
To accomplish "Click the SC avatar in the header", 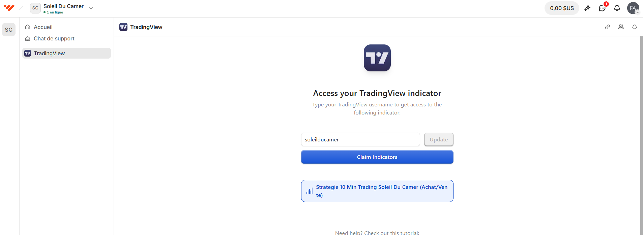I will point(35,8).
